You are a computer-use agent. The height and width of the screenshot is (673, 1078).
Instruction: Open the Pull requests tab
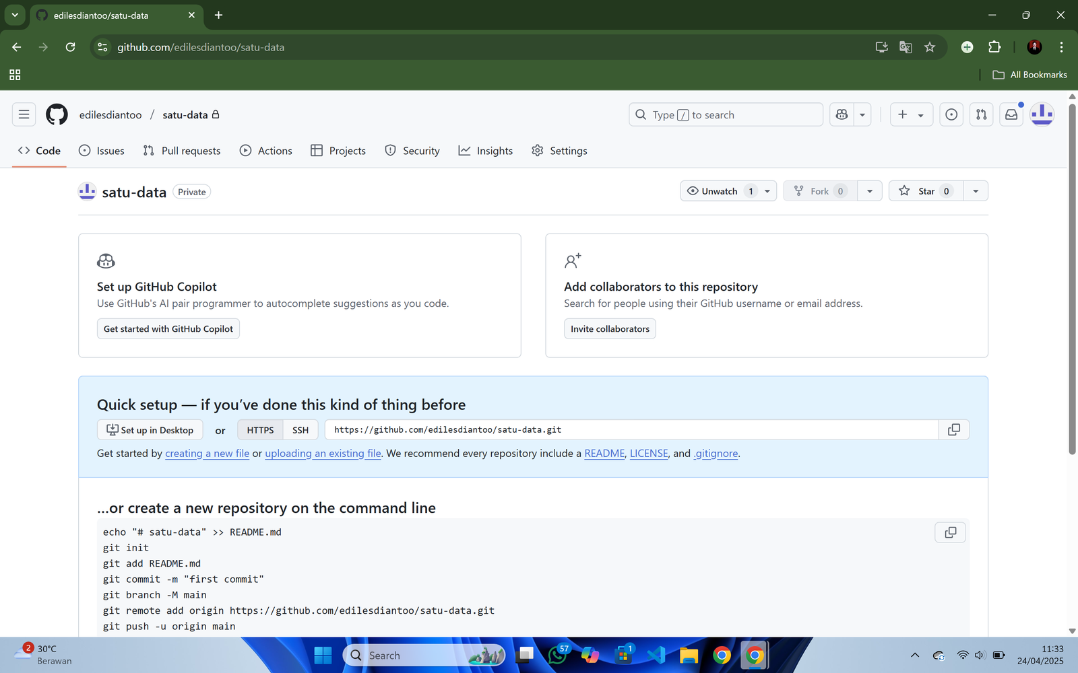(182, 151)
